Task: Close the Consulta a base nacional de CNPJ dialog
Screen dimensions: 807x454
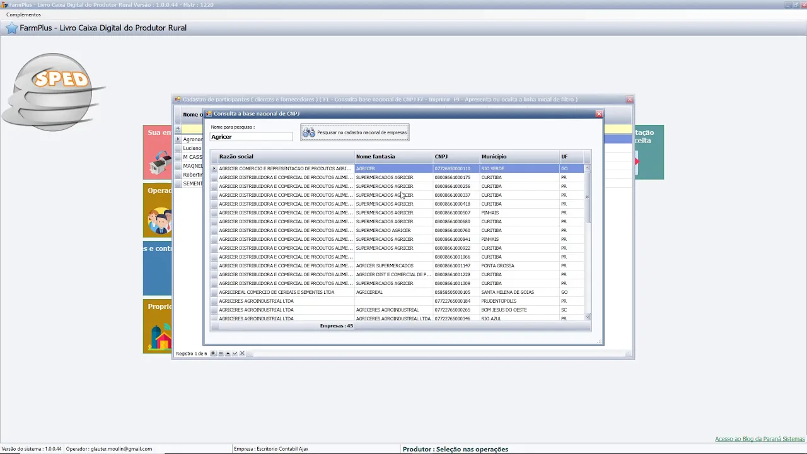Action: (x=599, y=113)
